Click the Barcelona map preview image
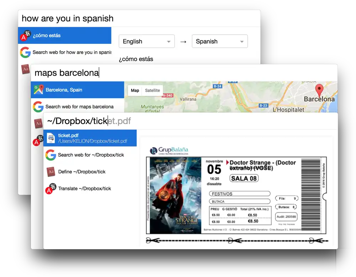Image resolution: width=356 pixels, height=277 pixels. [x=231, y=97]
